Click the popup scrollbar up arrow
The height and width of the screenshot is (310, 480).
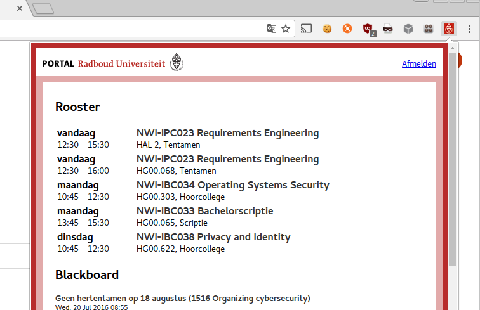(452, 48)
